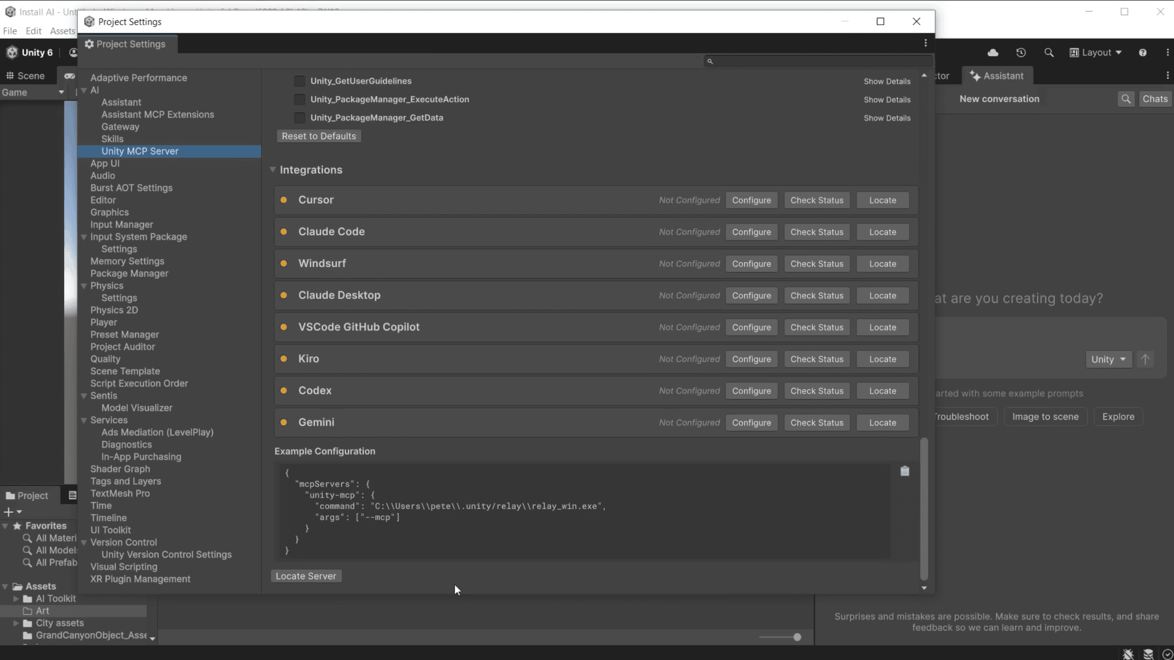Configure the Codex integration
The image size is (1174, 660).
[x=751, y=391]
